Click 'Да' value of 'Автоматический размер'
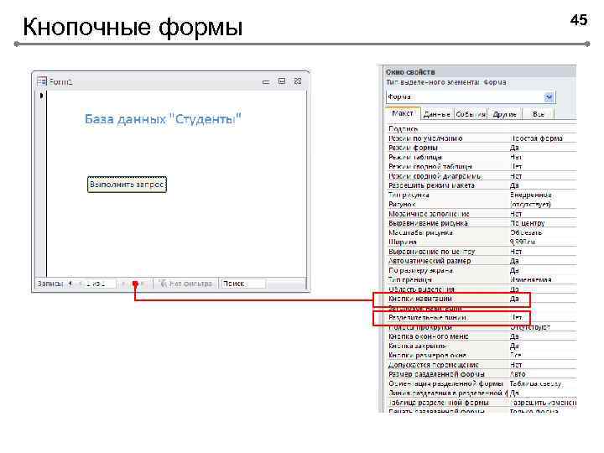Viewport: 604px width, 453px height. (x=514, y=261)
